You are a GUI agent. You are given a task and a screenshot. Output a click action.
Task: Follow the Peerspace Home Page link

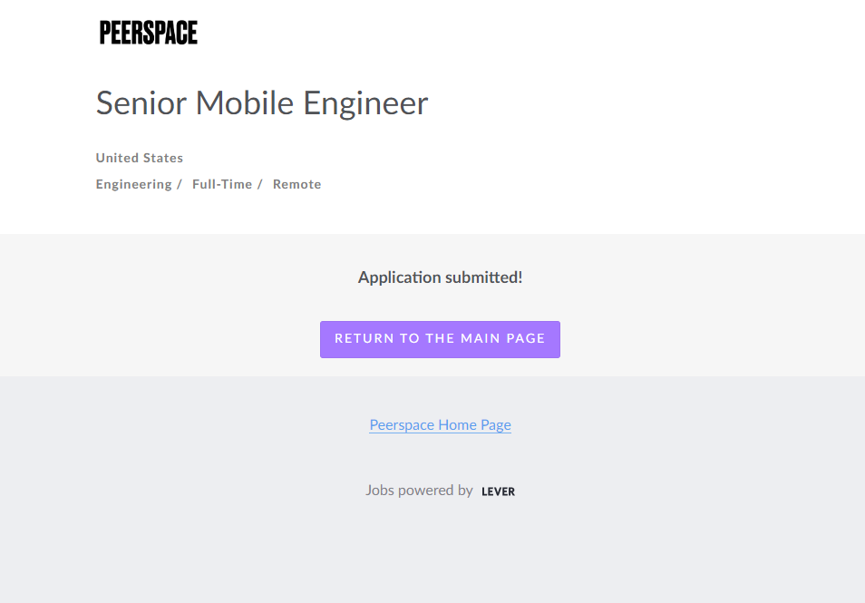tap(440, 424)
